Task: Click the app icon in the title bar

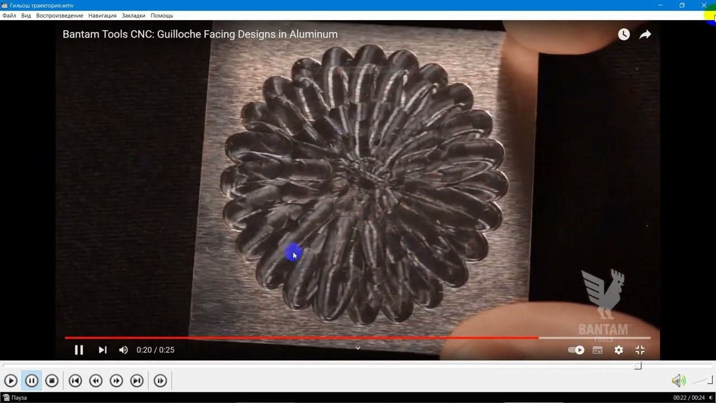Action: click(4, 5)
